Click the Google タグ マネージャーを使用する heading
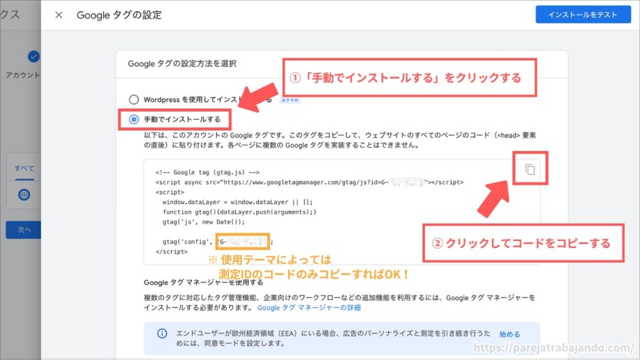Screen dimensions: 640x360 click(204, 283)
